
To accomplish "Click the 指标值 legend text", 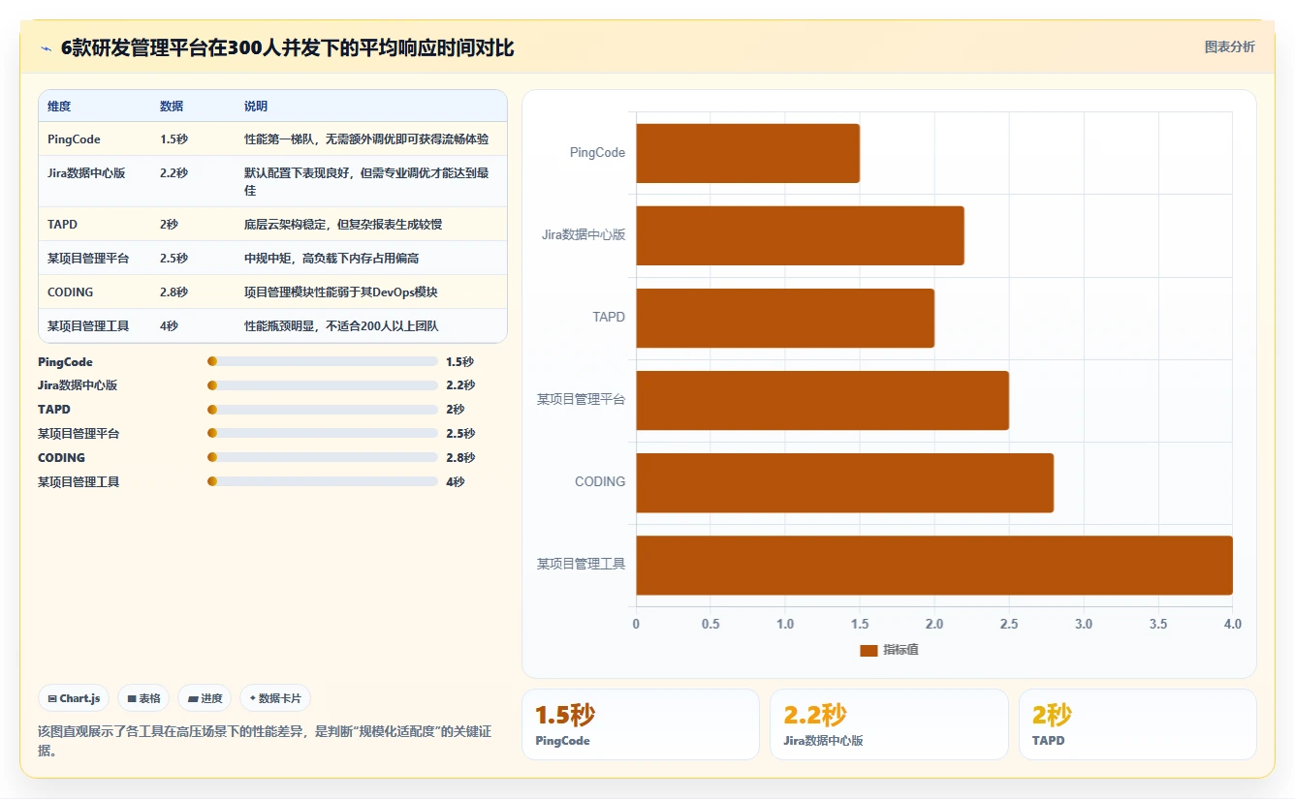I will point(900,650).
